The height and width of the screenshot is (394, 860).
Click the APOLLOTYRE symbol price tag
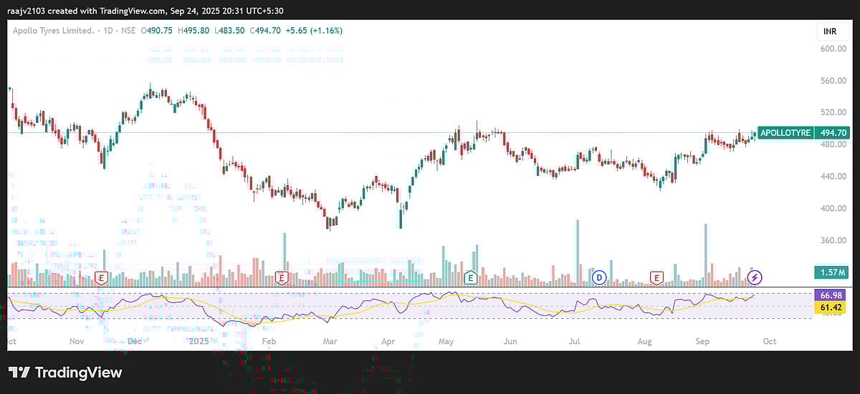785,133
